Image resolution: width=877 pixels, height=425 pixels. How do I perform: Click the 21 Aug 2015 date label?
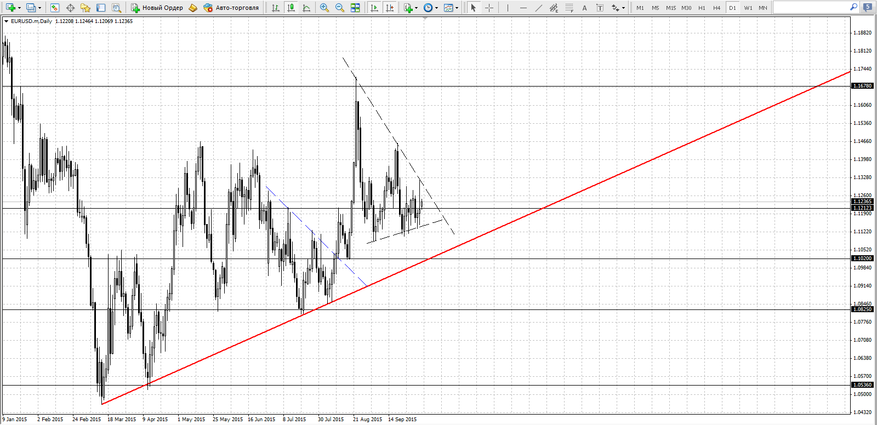[368, 420]
